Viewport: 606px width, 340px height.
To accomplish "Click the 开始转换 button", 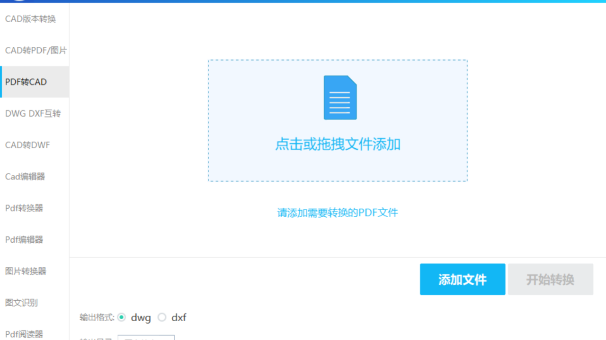I will pyautogui.click(x=550, y=280).
